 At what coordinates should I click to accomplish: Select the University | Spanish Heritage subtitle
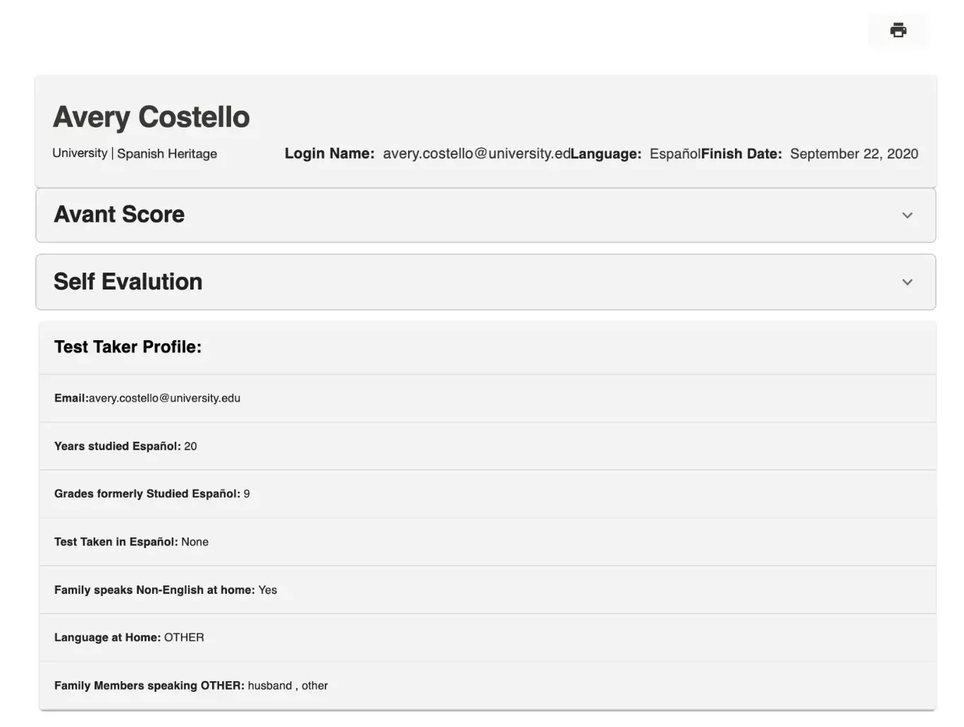[134, 154]
